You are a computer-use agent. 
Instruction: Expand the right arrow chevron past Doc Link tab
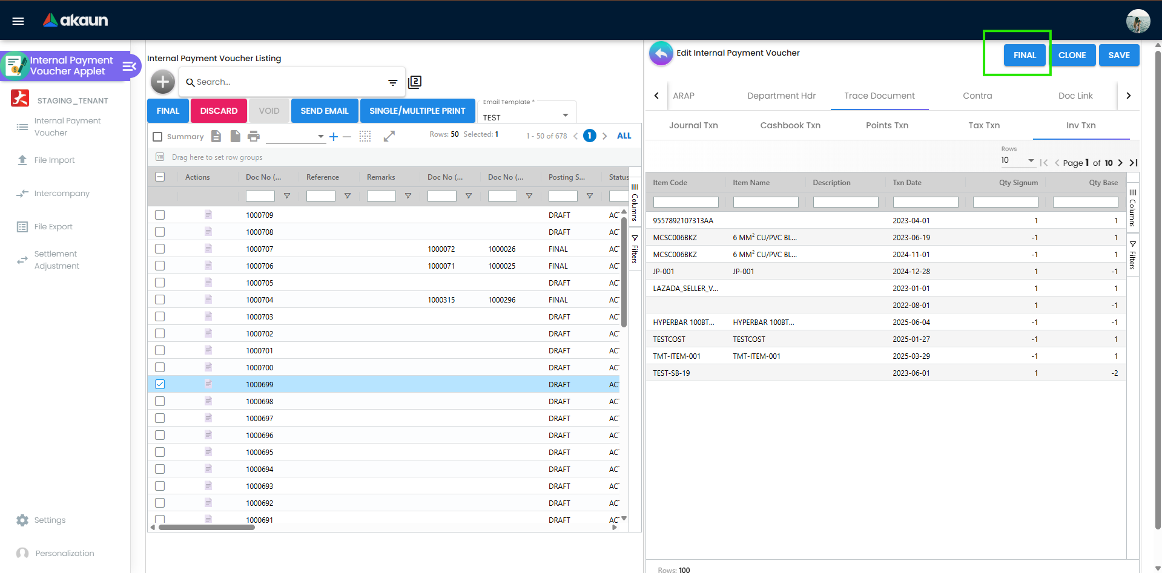[1128, 96]
